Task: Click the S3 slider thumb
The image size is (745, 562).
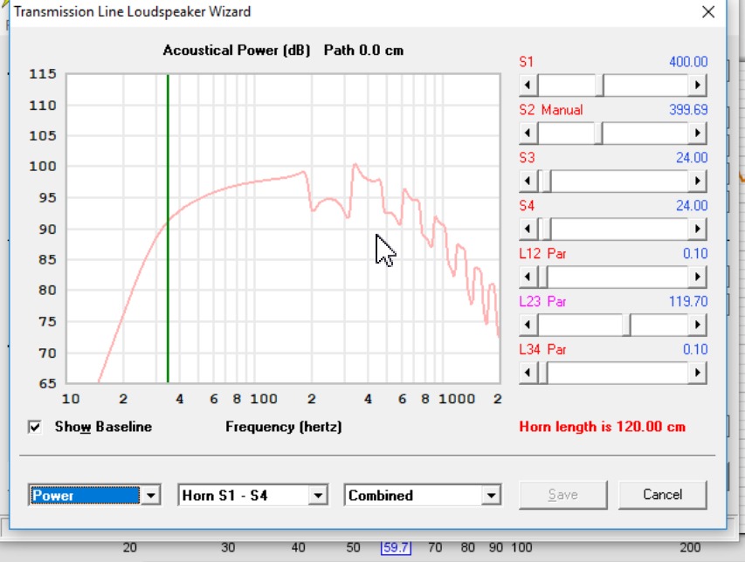Action: click(547, 181)
